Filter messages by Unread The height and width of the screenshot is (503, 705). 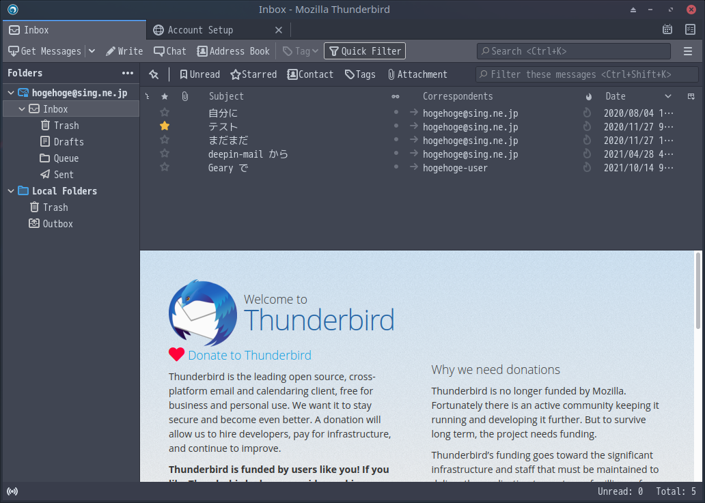click(x=199, y=74)
